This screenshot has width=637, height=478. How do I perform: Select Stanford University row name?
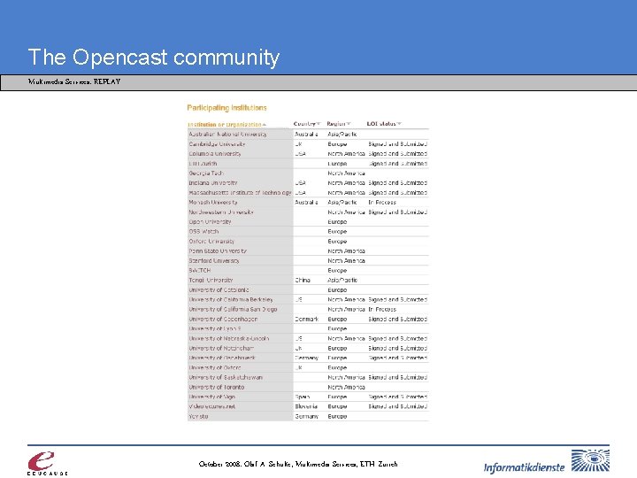pyautogui.click(x=214, y=260)
